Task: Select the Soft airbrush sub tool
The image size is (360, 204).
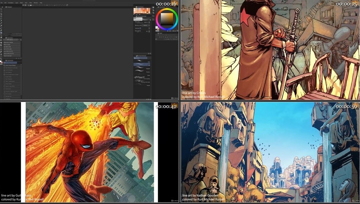Action: [142, 65]
